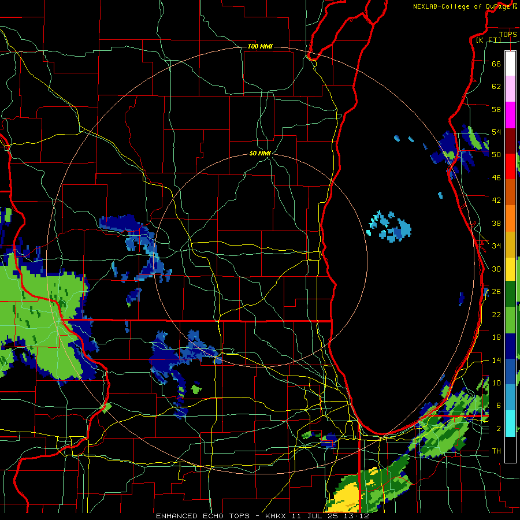This screenshot has height=520, width=520.
Task: Click the 6 value on the legend
Action: tap(499, 405)
